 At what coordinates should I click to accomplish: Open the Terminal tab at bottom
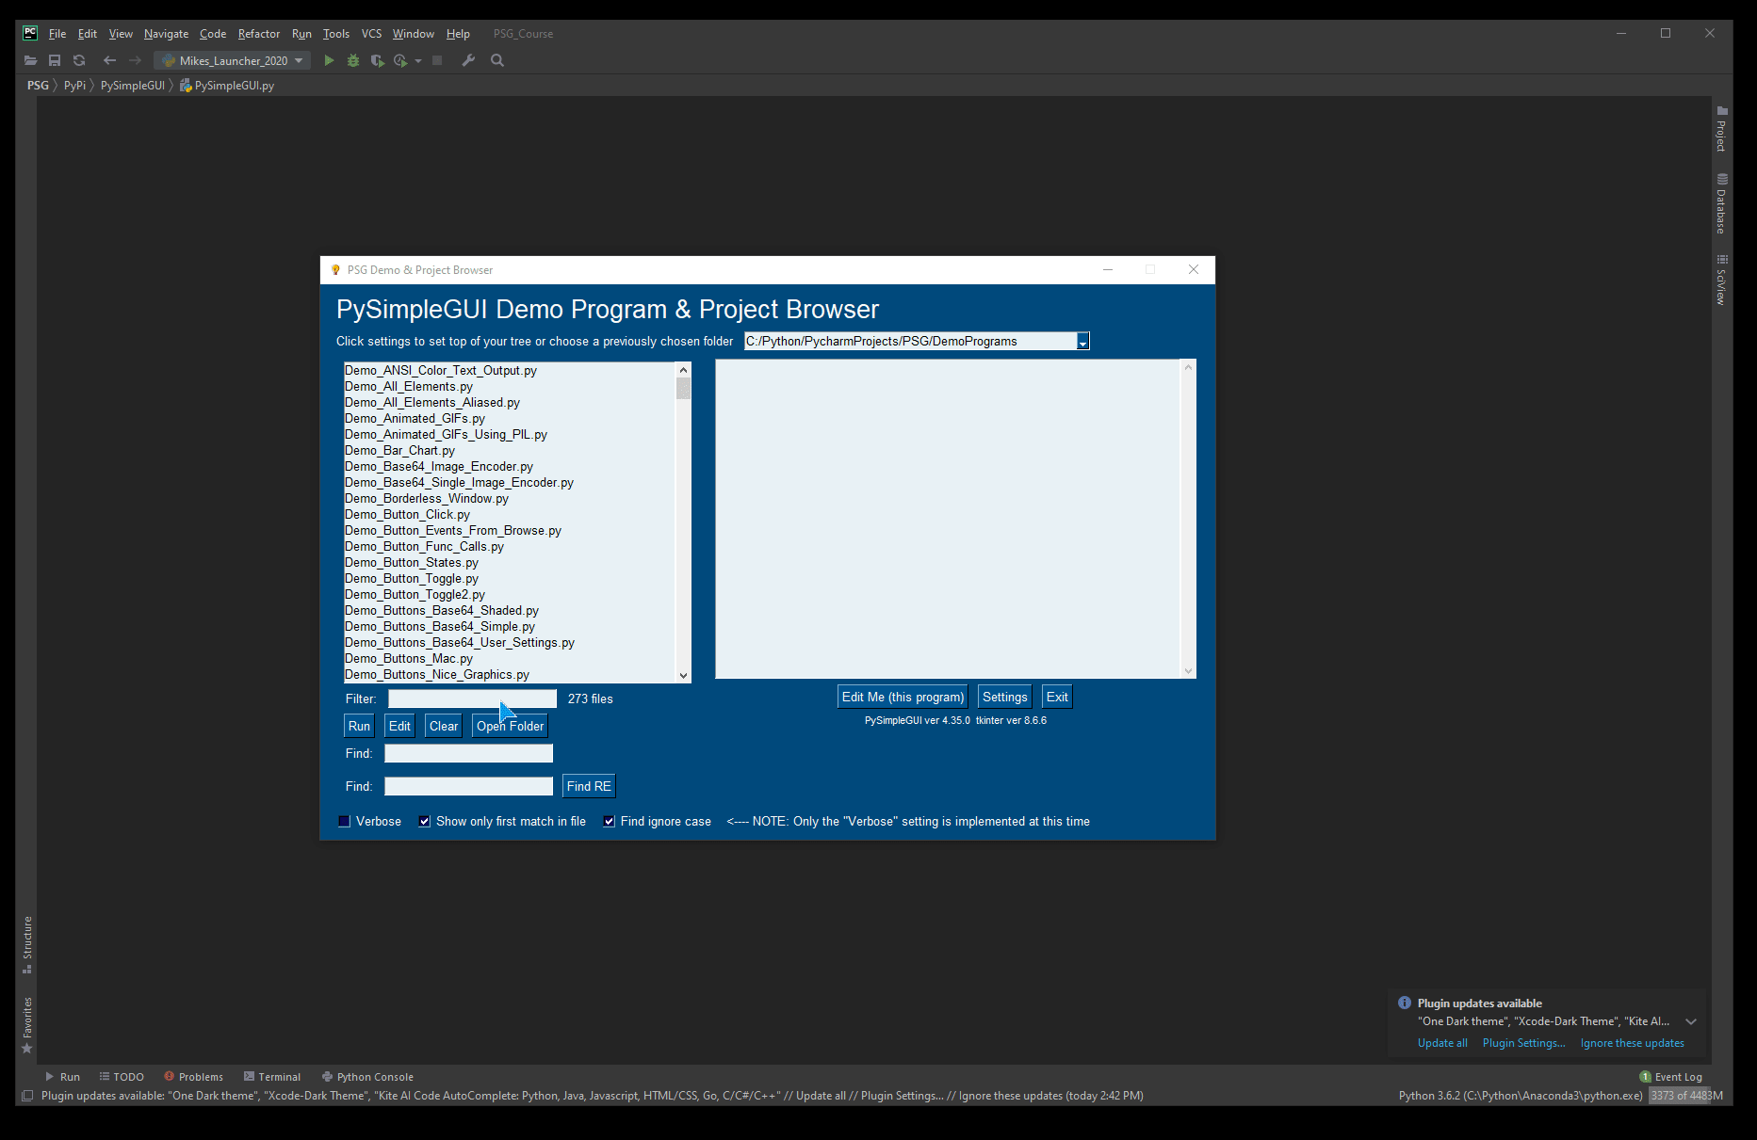272,1077
